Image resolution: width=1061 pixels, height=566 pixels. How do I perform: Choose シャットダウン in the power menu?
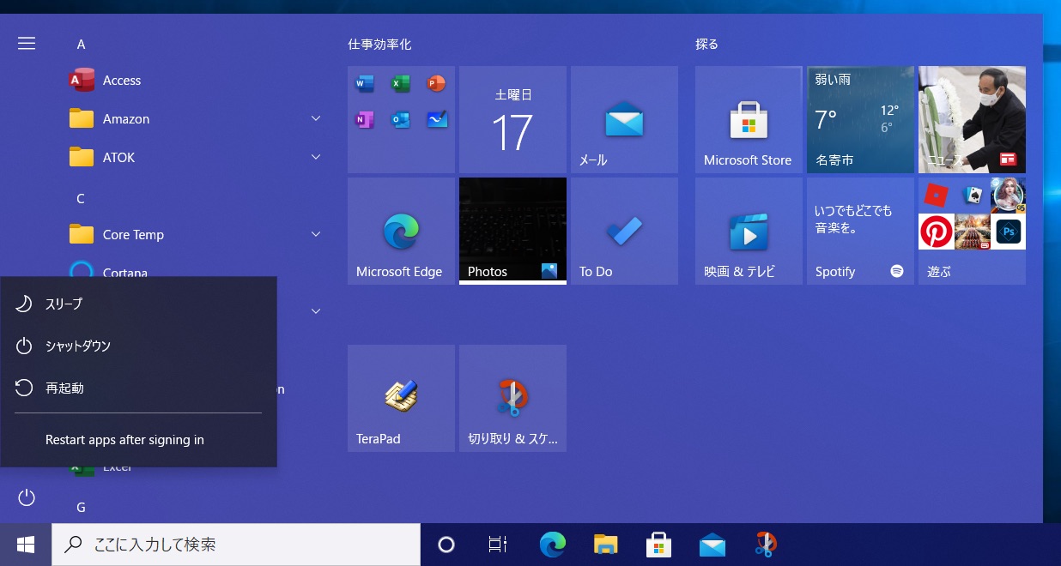139,346
